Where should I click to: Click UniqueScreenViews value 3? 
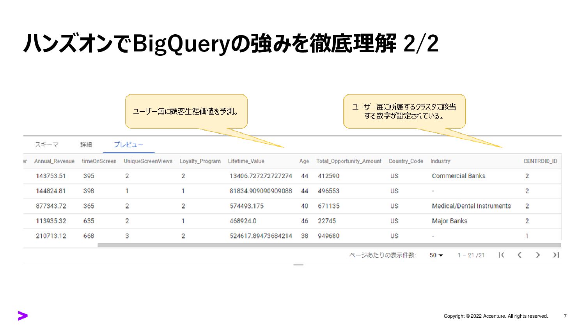(x=127, y=236)
